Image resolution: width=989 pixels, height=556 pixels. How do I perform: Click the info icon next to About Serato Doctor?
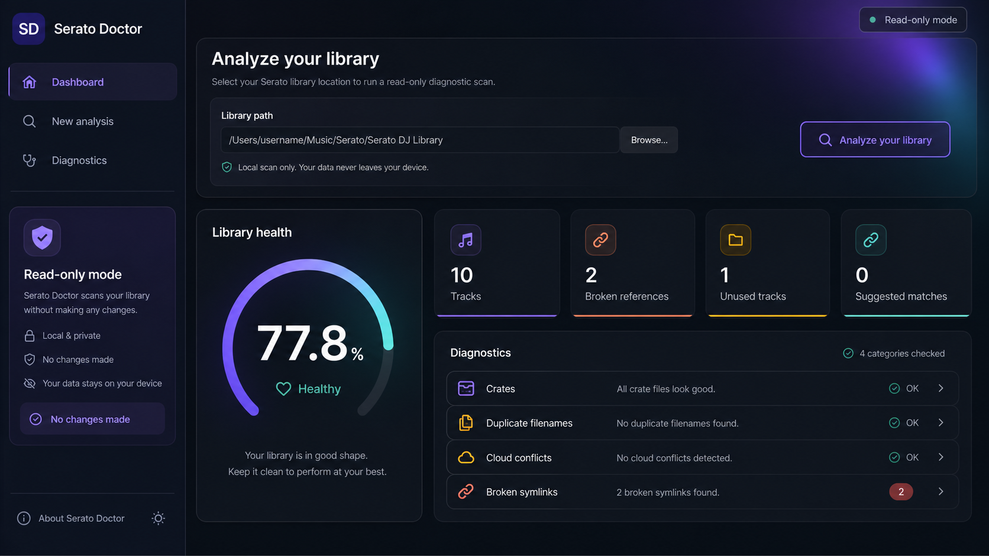(24, 518)
